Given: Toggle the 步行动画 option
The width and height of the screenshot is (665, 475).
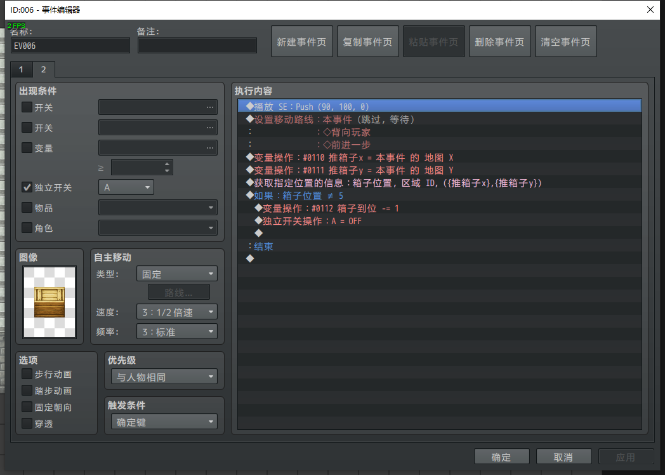Looking at the screenshot, I should [x=27, y=374].
